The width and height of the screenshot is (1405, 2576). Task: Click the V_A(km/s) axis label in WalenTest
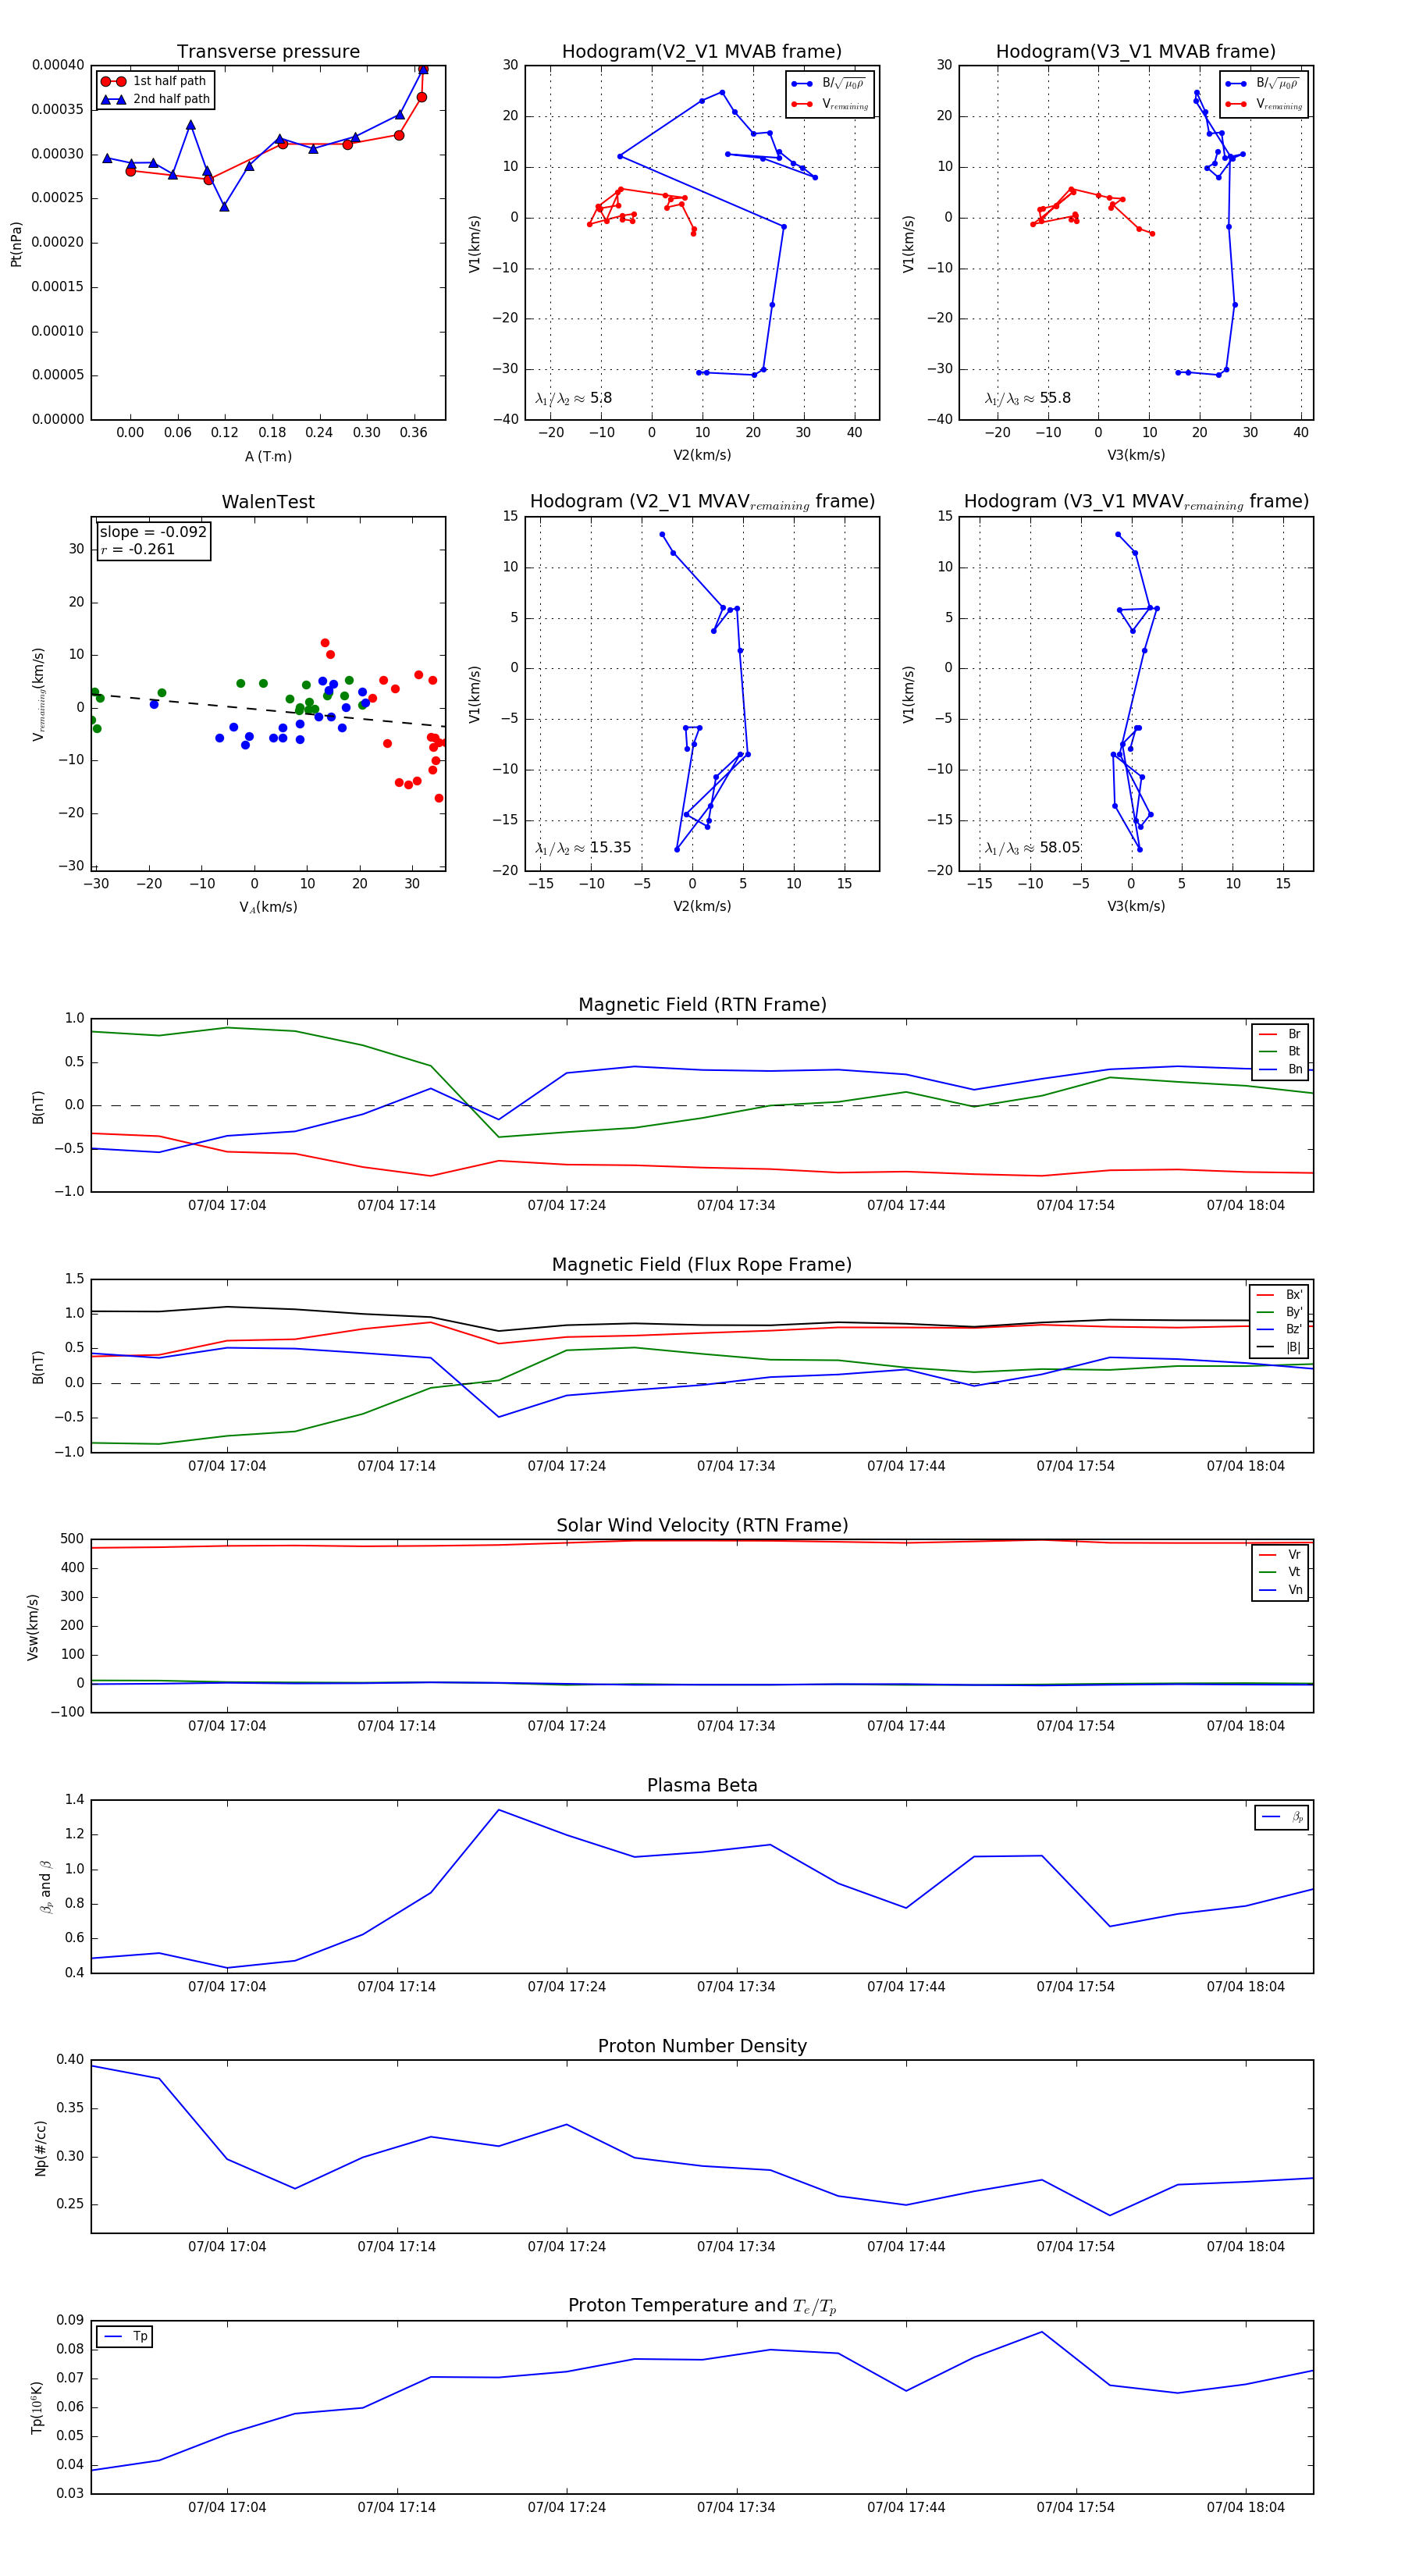tap(268, 907)
